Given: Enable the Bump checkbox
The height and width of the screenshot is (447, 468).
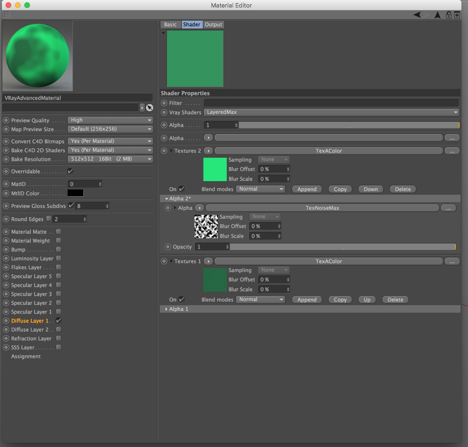Looking at the screenshot, I should click(x=59, y=249).
